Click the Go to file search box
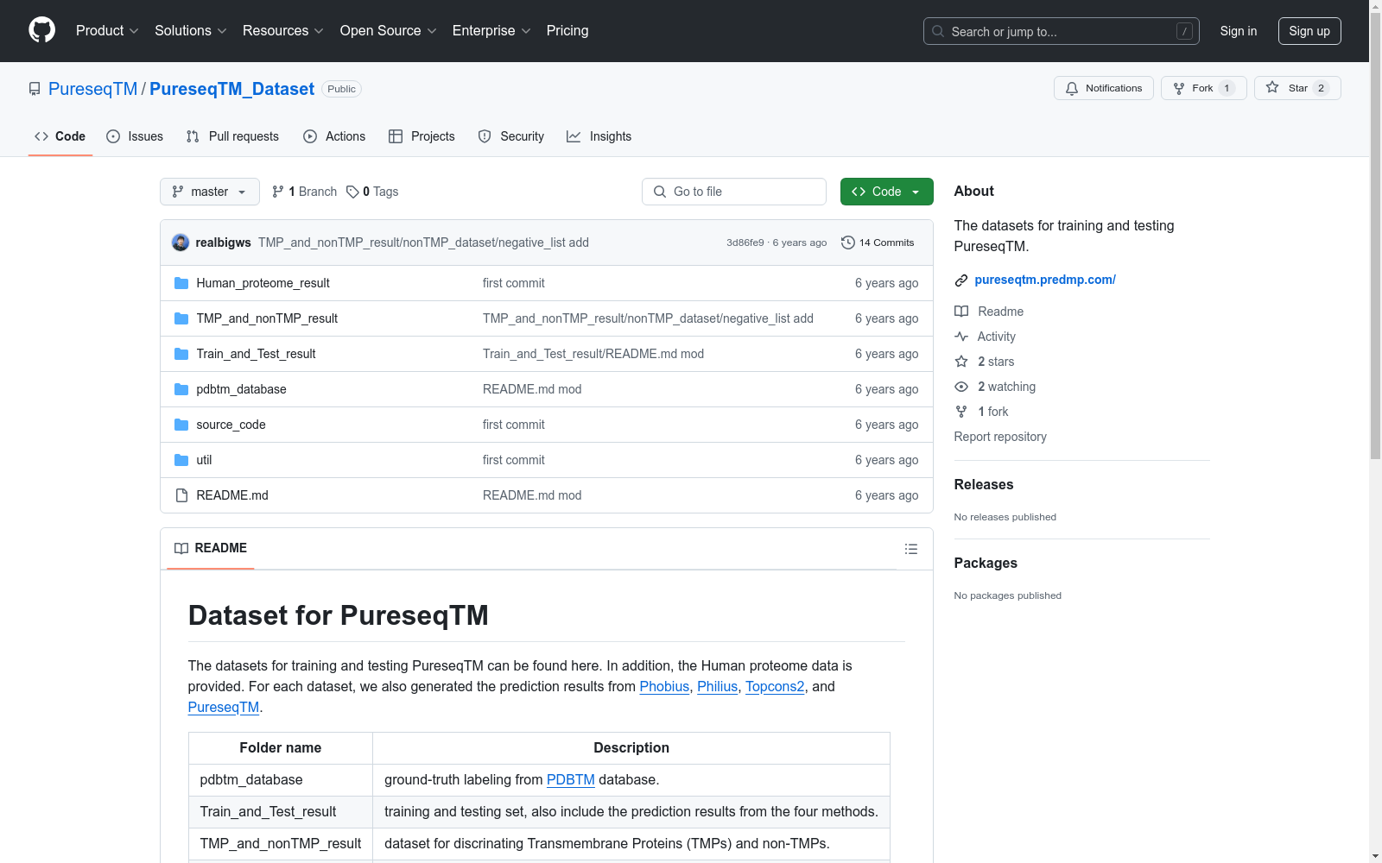This screenshot has width=1382, height=863. (734, 192)
